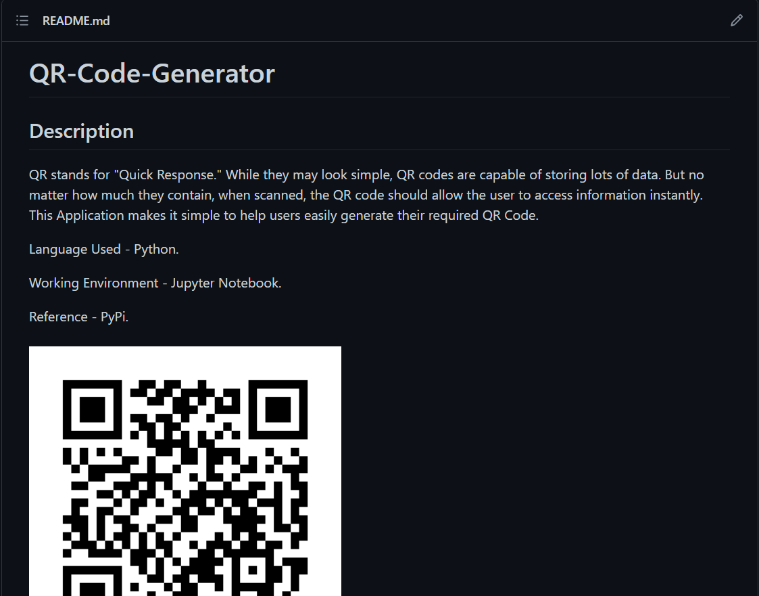The width and height of the screenshot is (759, 596).
Task: Select the README.md file name label
Action: 76,21
